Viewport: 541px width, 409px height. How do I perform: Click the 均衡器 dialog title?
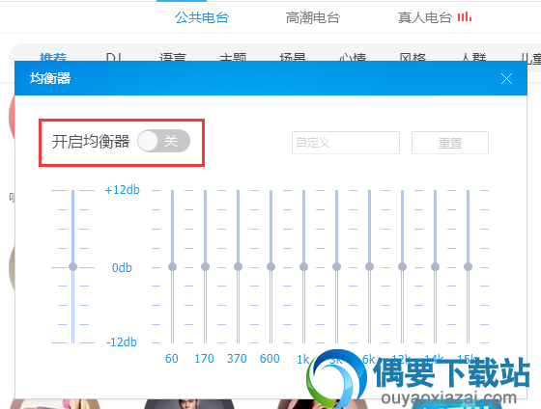pyautogui.click(x=50, y=78)
